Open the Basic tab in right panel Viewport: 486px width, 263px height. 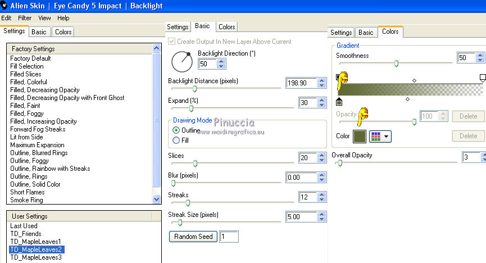(x=366, y=33)
